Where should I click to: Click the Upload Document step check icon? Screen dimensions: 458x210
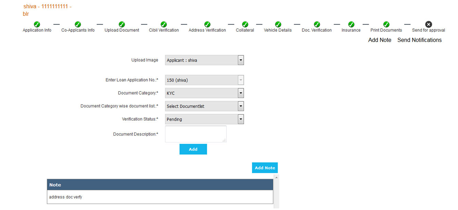[x=122, y=24]
